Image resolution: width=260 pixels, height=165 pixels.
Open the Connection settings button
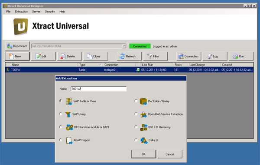click(x=188, y=56)
